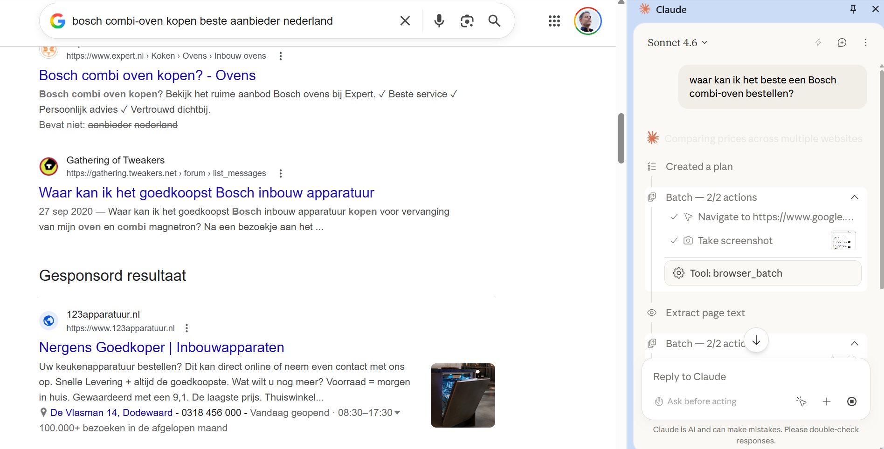Image resolution: width=884 pixels, height=449 pixels.
Task: Click the crossed-out word aanbieder under Bevat niet
Action: click(x=110, y=125)
